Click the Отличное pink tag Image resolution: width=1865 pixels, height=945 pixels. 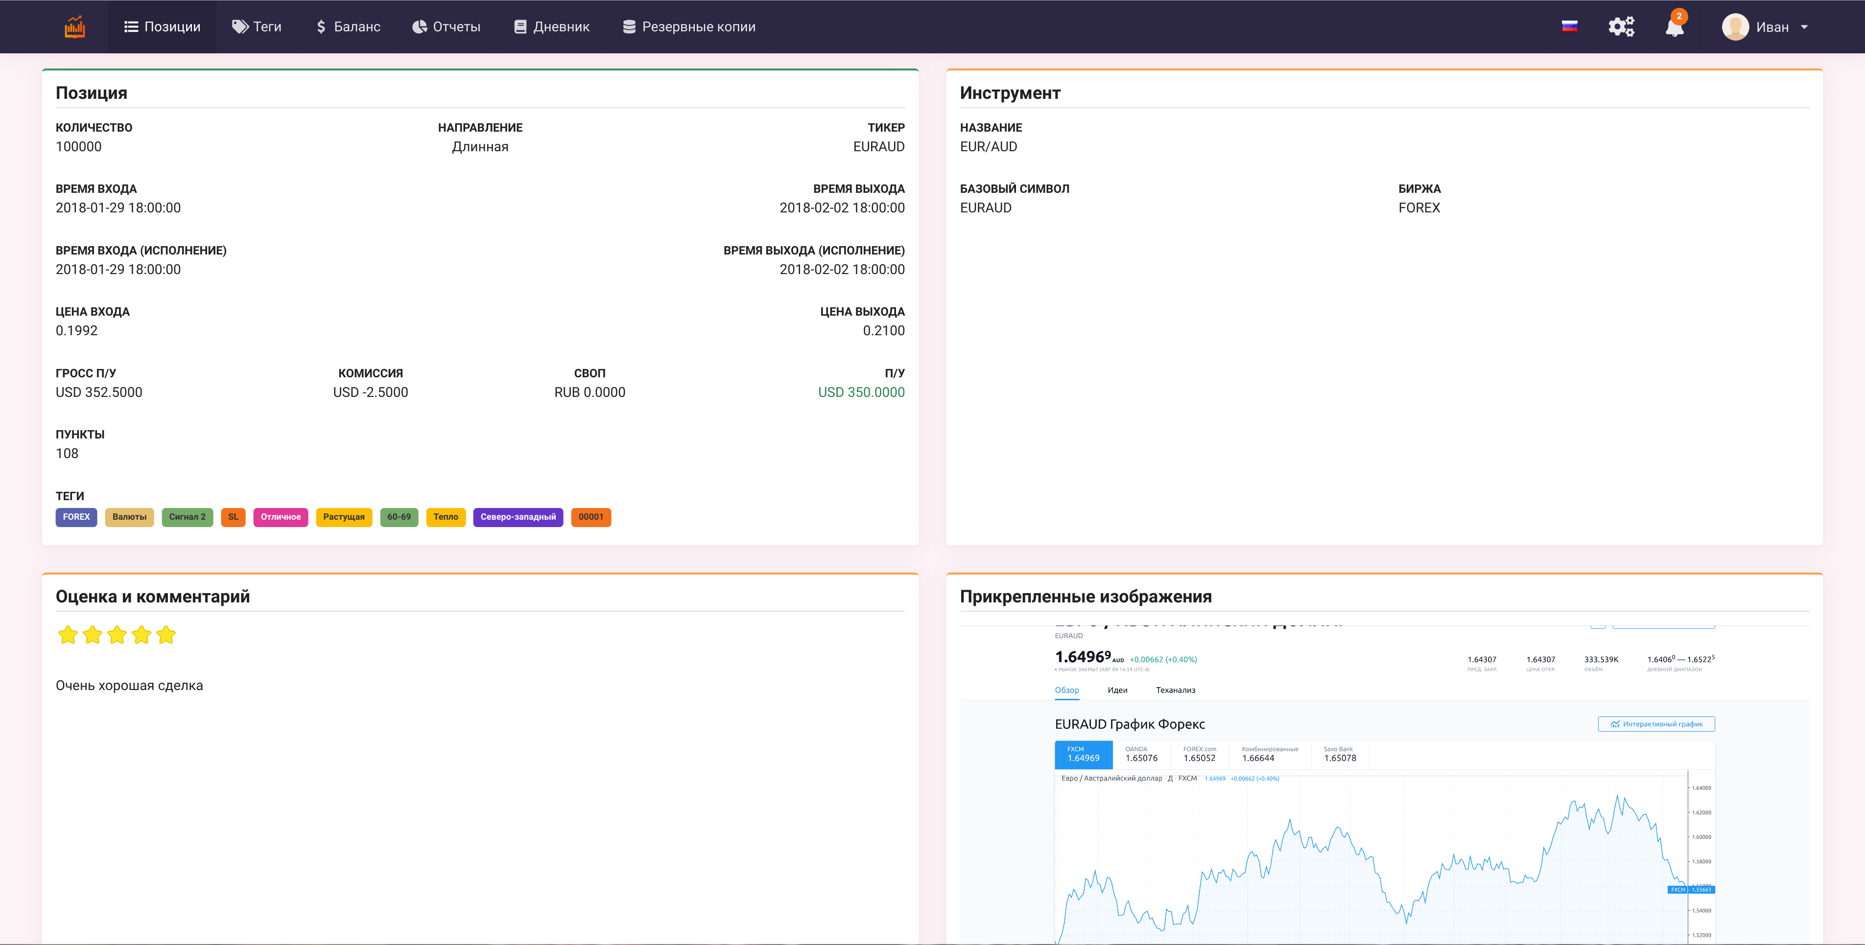(x=280, y=517)
